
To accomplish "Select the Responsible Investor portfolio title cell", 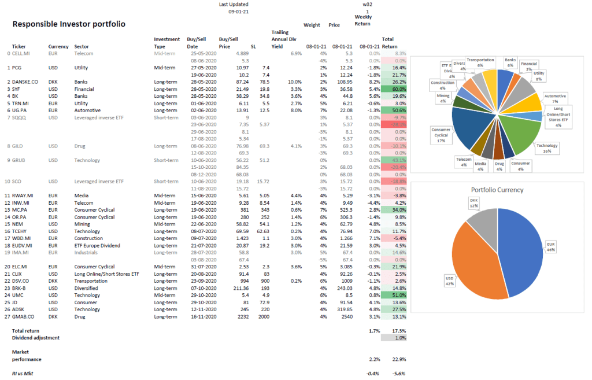I will [x=69, y=24].
